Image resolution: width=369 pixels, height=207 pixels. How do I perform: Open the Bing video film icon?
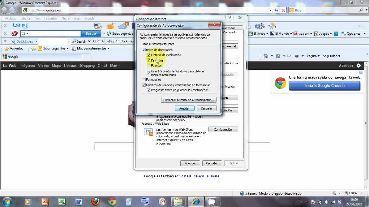(260, 26)
